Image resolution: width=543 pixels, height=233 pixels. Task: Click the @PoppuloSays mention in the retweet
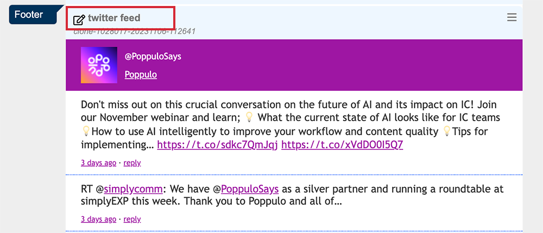pyautogui.click(x=249, y=189)
